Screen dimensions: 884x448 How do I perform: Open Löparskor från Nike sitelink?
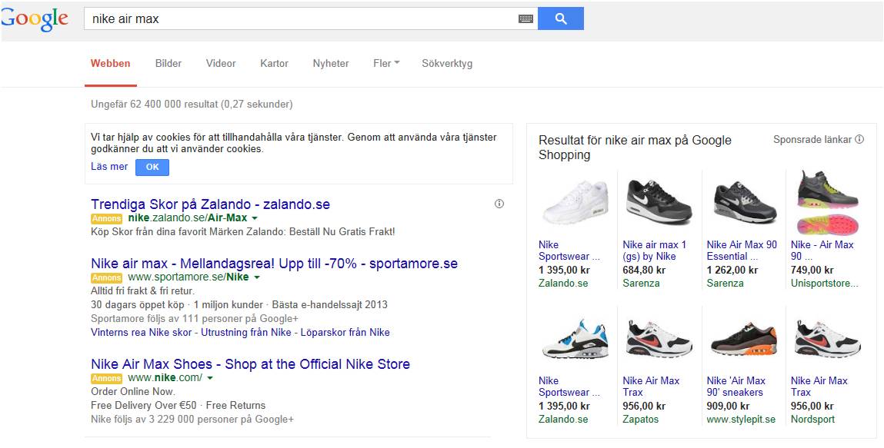(345, 332)
